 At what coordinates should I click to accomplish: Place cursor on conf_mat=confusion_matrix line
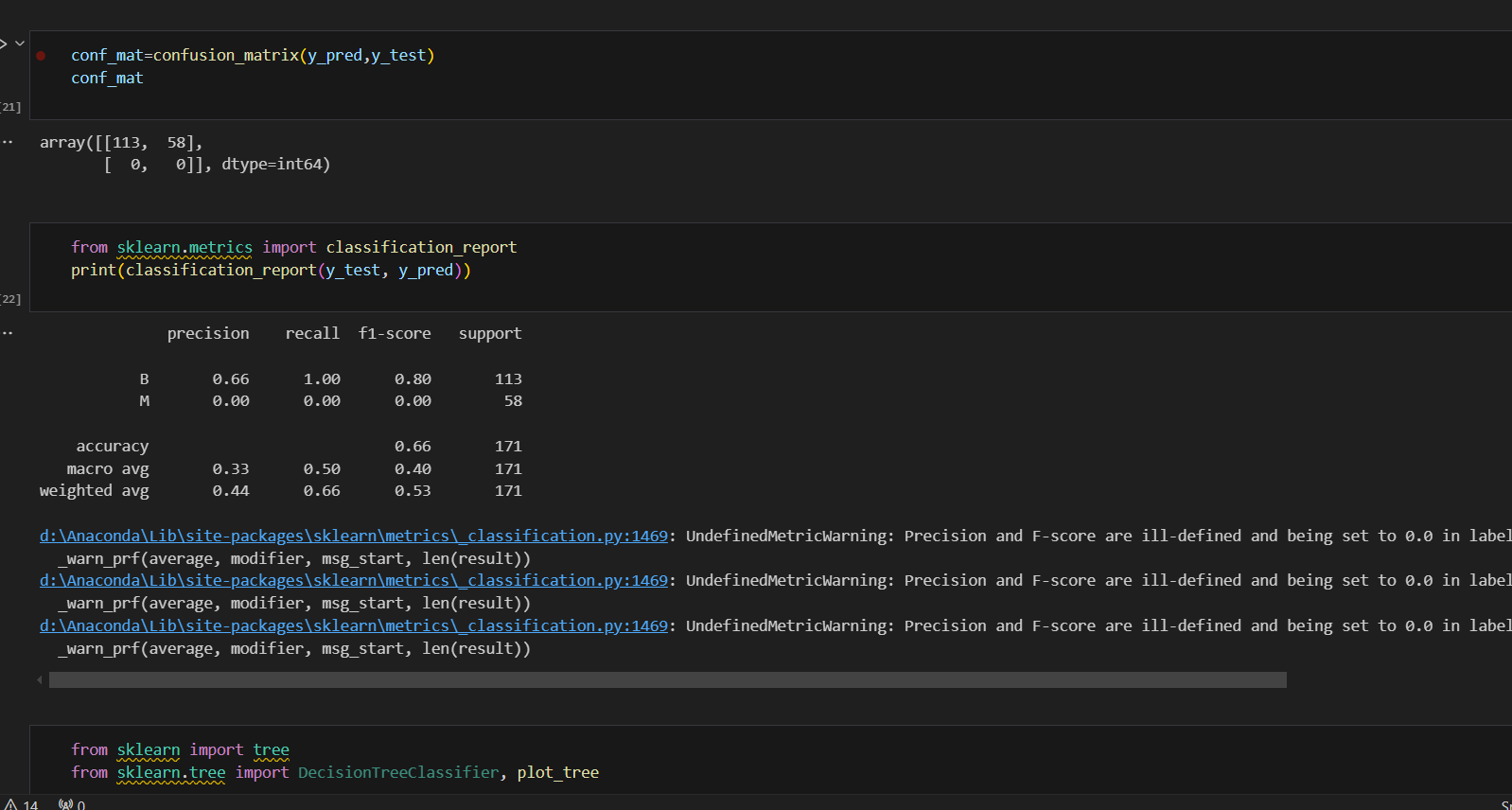click(x=253, y=56)
